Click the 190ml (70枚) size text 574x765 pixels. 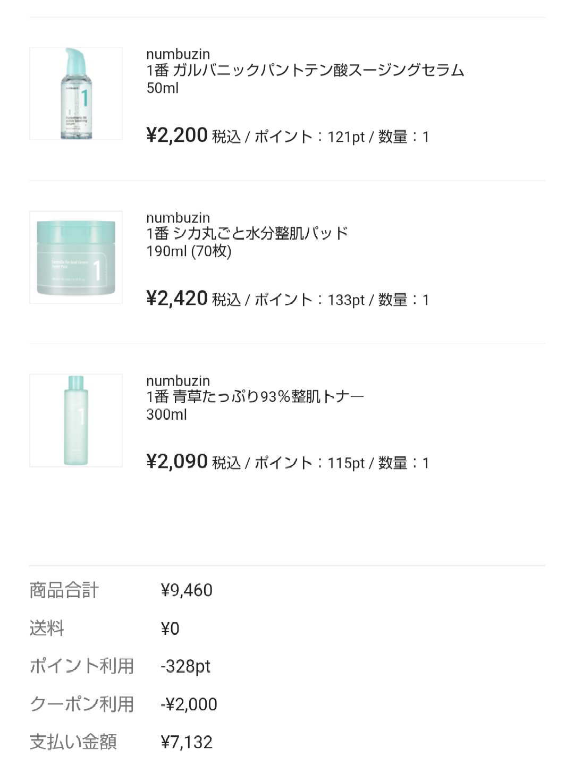point(189,251)
